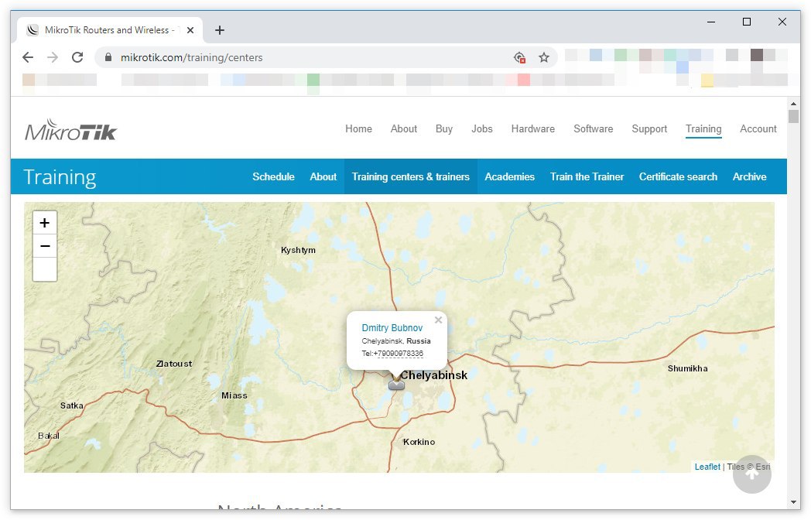Close the MikroTik browser tab

click(190, 30)
